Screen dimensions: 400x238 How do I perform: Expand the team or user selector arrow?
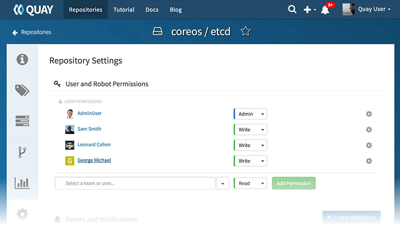click(222, 183)
